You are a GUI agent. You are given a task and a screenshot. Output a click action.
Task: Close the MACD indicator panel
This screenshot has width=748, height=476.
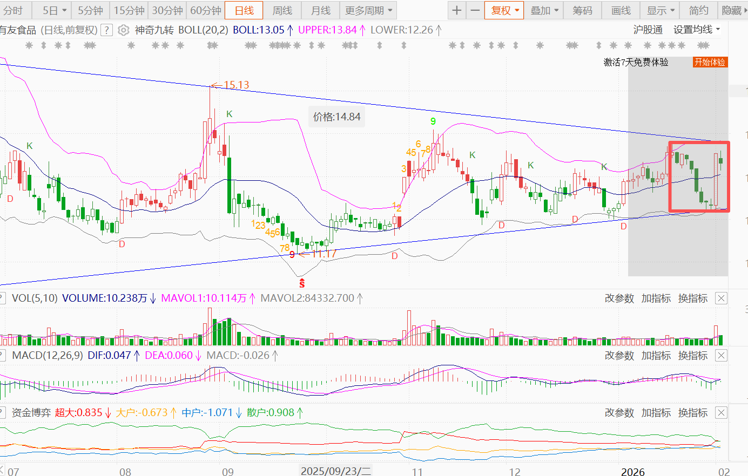(721, 356)
